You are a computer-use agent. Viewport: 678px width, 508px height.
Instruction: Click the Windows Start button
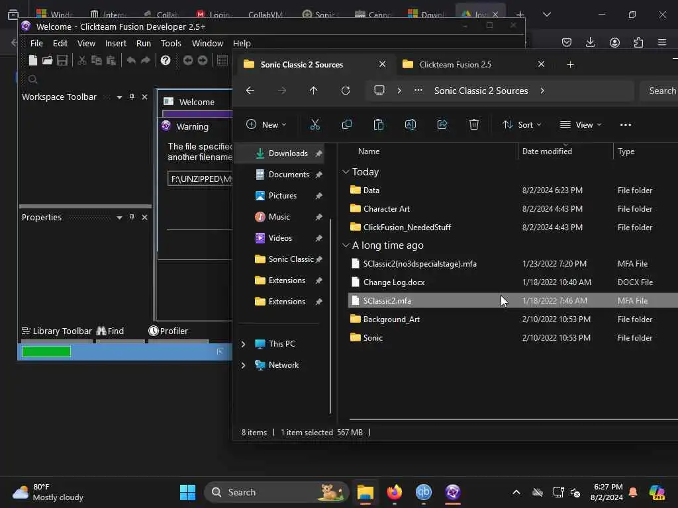[x=187, y=492]
